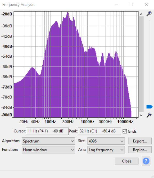Screen dimensions: 154x178
Task: Click the zoom in magnifier icon
Action: point(149,14)
